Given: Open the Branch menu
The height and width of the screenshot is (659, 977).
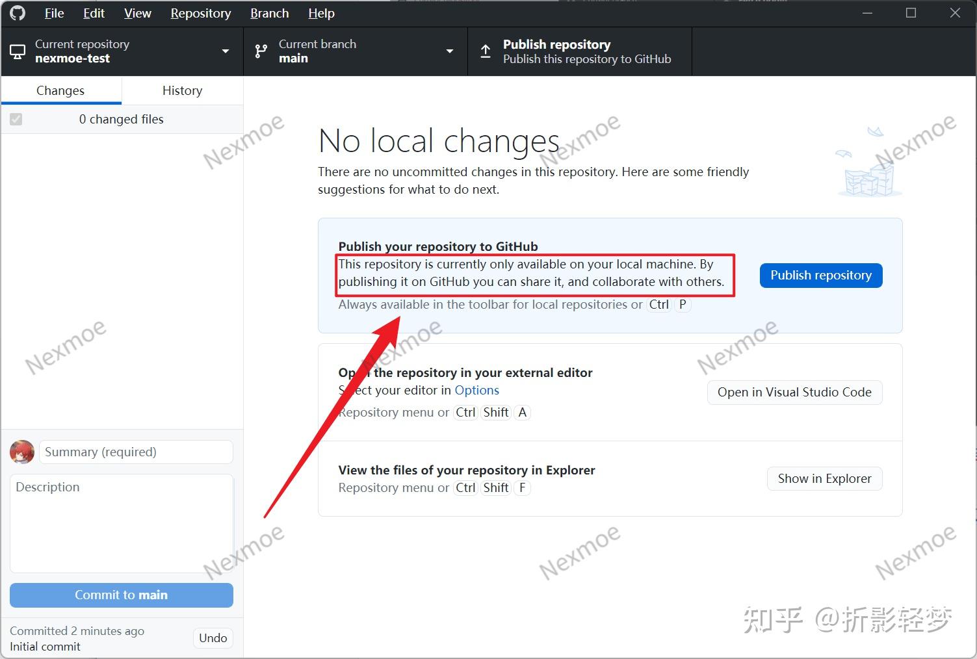Looking at the screenshot, I should (x=270, y=13).
